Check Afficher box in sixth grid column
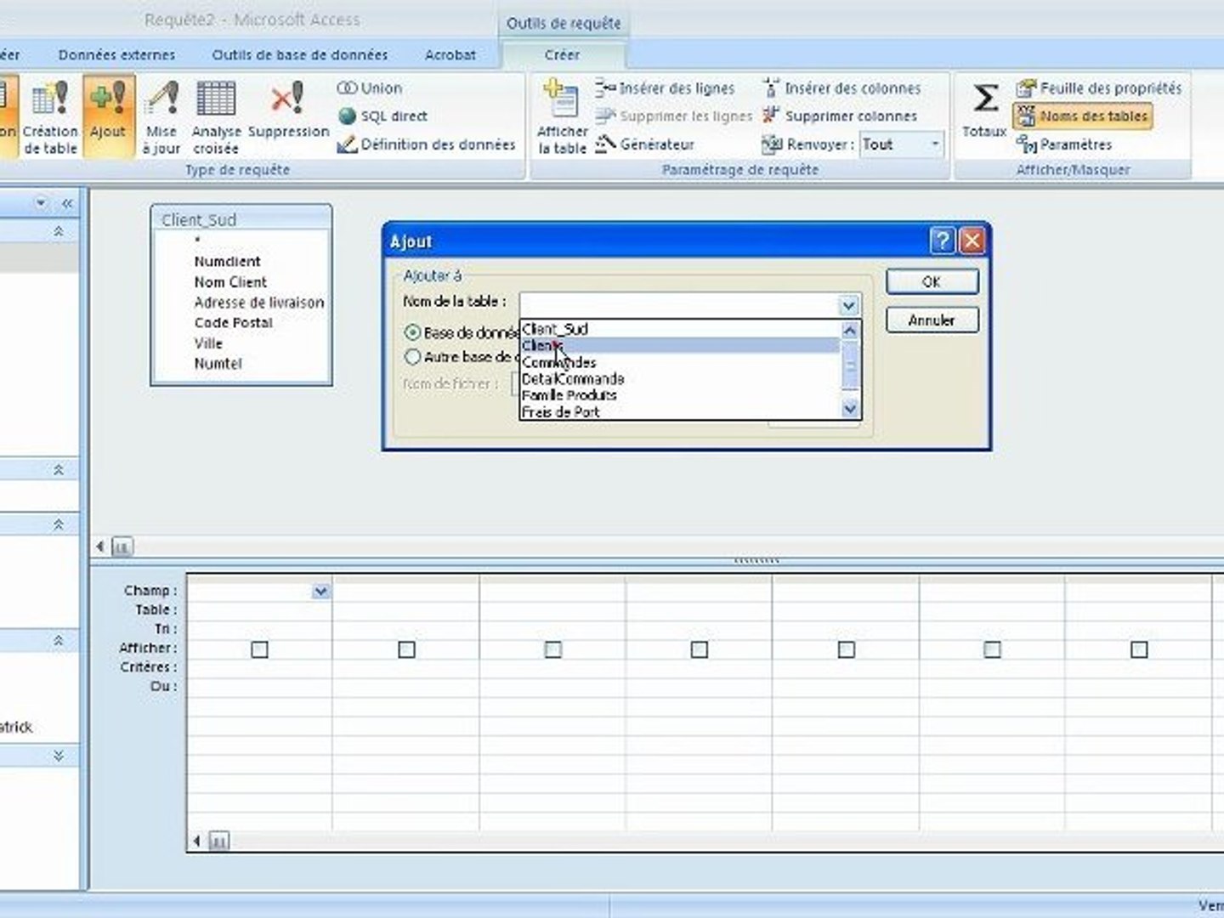Screen dimensions: 1224x918 [x=992, y=649]
